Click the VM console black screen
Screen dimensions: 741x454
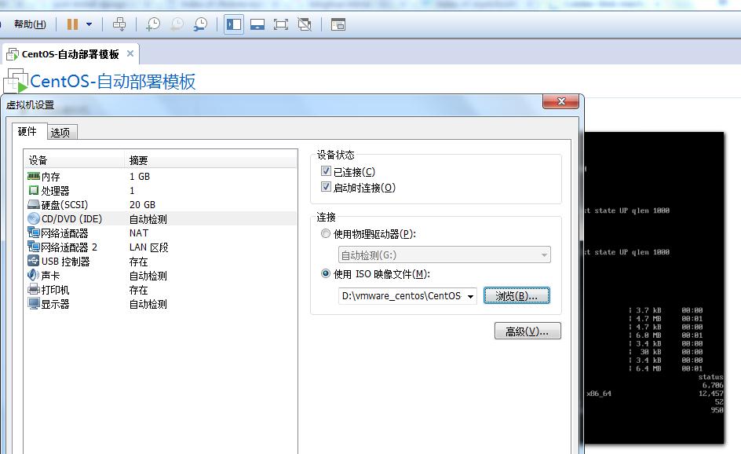655,287
